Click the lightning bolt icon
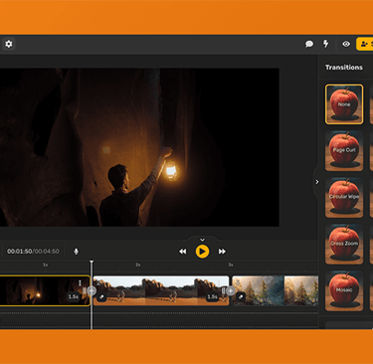Screen dimensions: 373x364 (326, 44)
